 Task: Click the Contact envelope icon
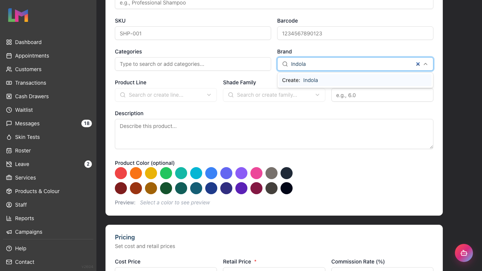(9, 262)
